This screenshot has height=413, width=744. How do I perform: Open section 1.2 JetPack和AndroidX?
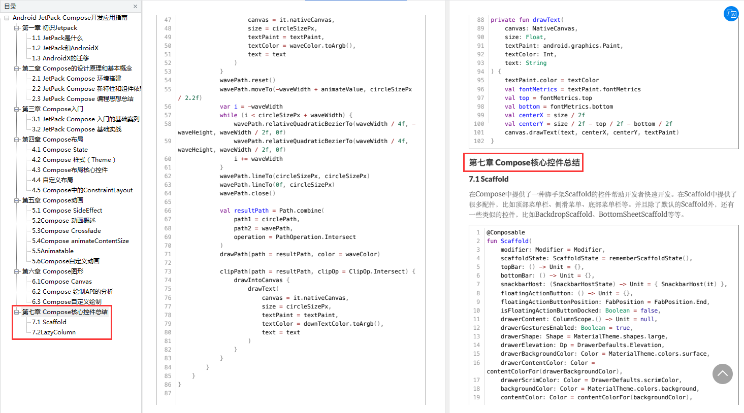[x=66, y=48]
